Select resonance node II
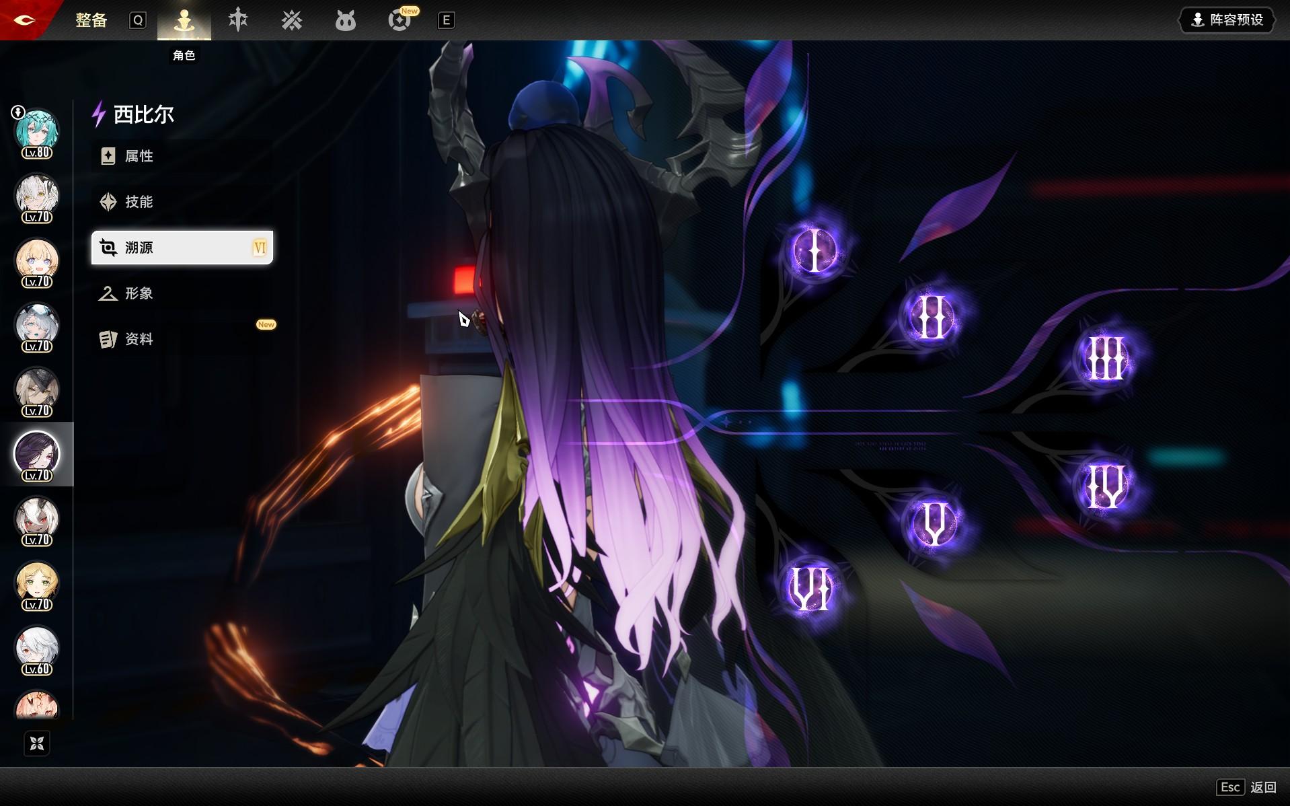 click(932, 317)
